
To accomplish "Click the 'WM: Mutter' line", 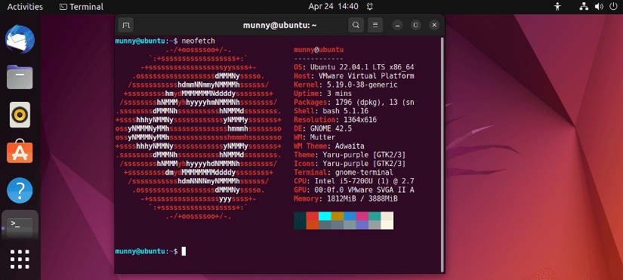I will coord(314,137).
